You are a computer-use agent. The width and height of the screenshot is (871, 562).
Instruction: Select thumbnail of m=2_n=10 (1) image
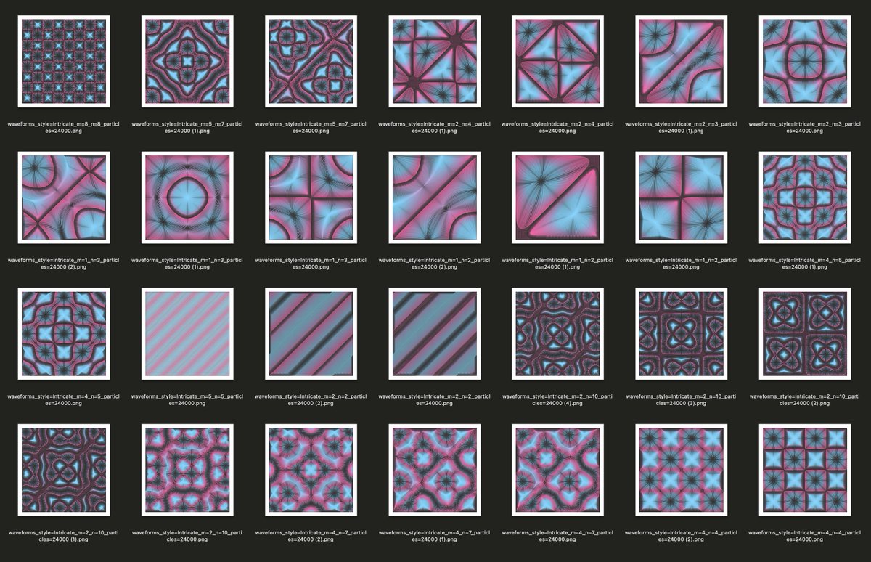click(65, 470)
